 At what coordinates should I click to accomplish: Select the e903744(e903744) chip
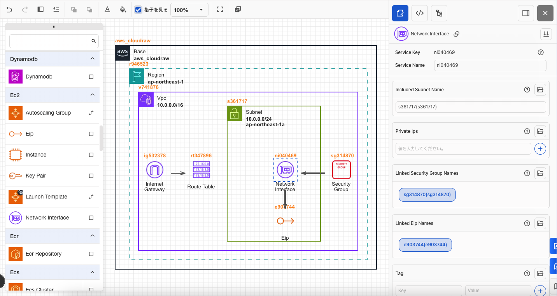pyautogui.click(x=425, y=245)
